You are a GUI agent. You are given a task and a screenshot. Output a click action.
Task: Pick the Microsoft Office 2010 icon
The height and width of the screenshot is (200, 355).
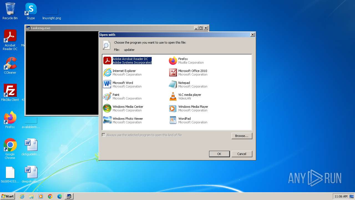pyautogui.click(x=173, y=72)
